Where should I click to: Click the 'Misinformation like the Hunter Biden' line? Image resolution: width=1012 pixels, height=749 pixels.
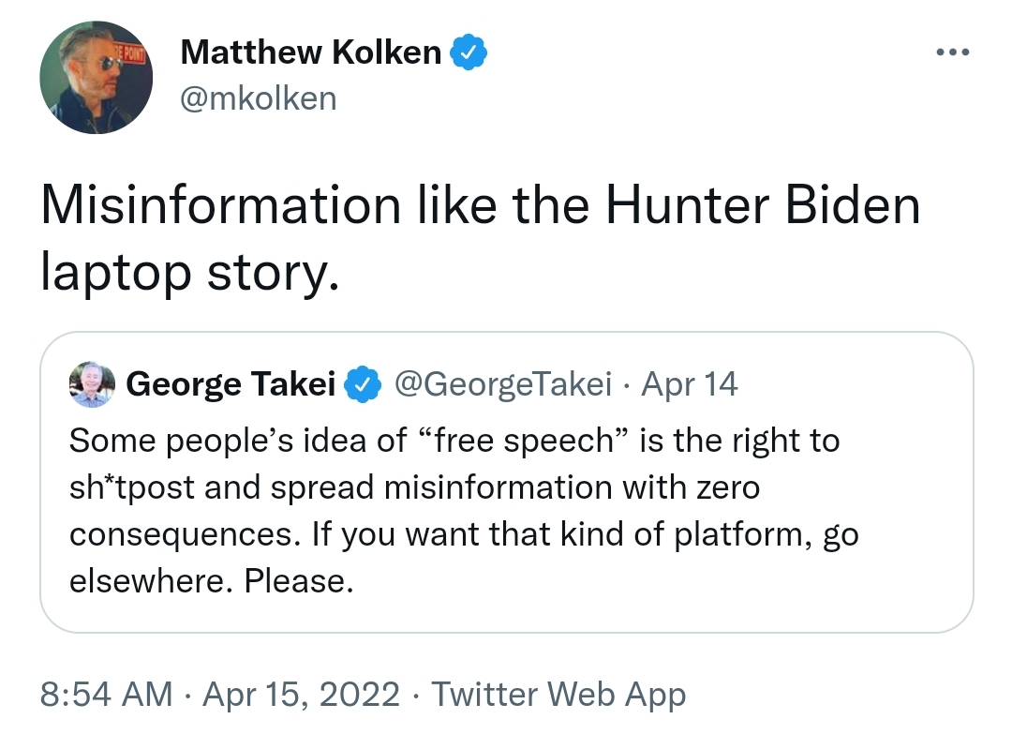(480, 205)
